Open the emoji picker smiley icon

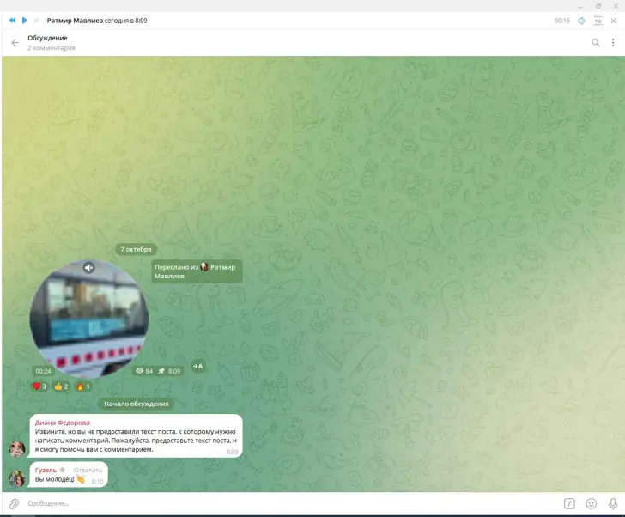pyautogui.click(x=591, y=503)
